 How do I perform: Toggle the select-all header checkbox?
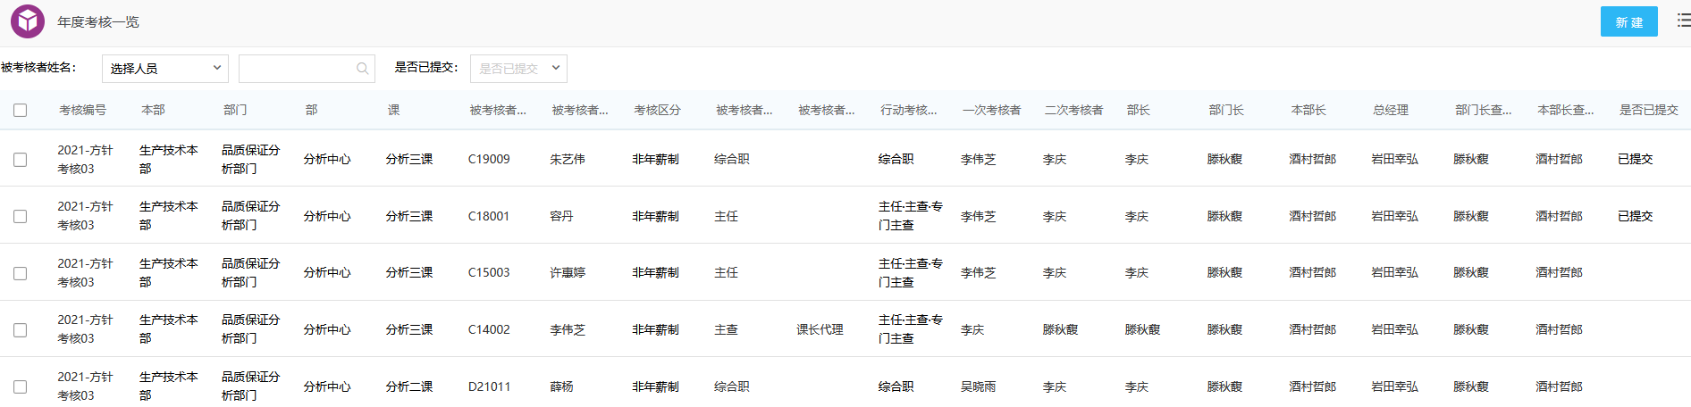point(20,110)
